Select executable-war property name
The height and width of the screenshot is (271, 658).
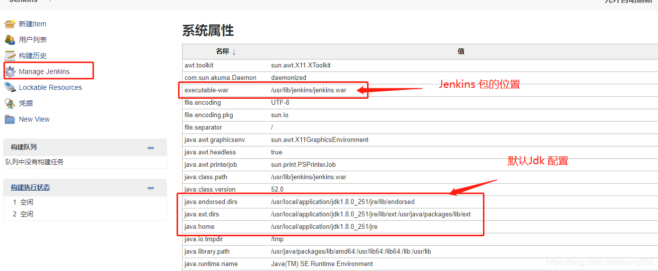[x=206, y=90]
